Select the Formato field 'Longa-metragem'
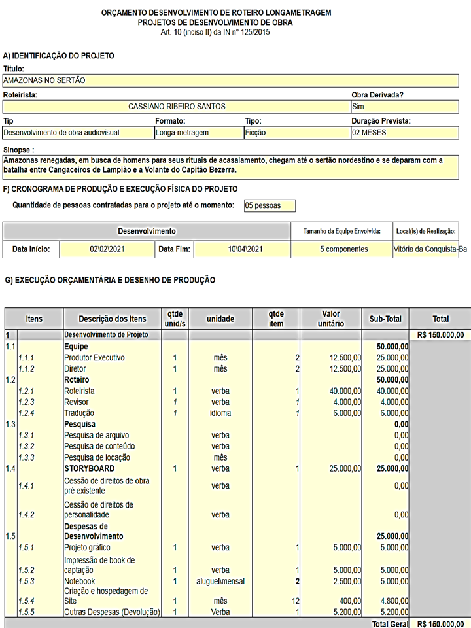The width and height of the screenshot is (471, 628). click(200, 133)
